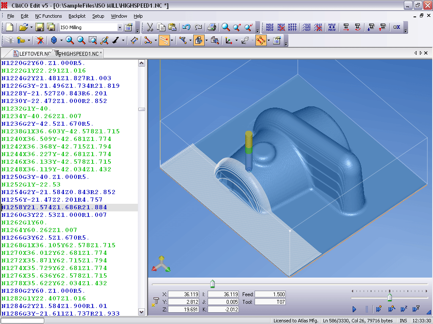Expand the Open file dropdown arrow
The image size is (433, 324).
(30, 27)
